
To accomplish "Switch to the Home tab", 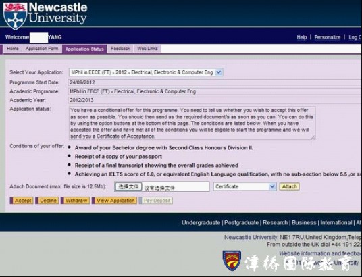I will tap(13, 49).
